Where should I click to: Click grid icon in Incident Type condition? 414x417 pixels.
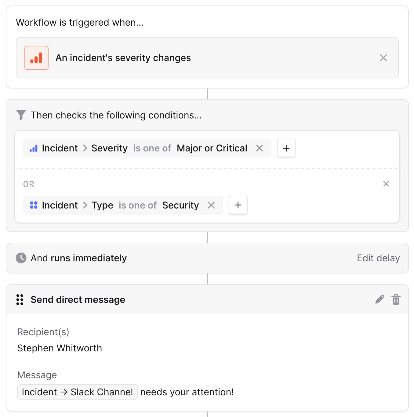point(34,205)
